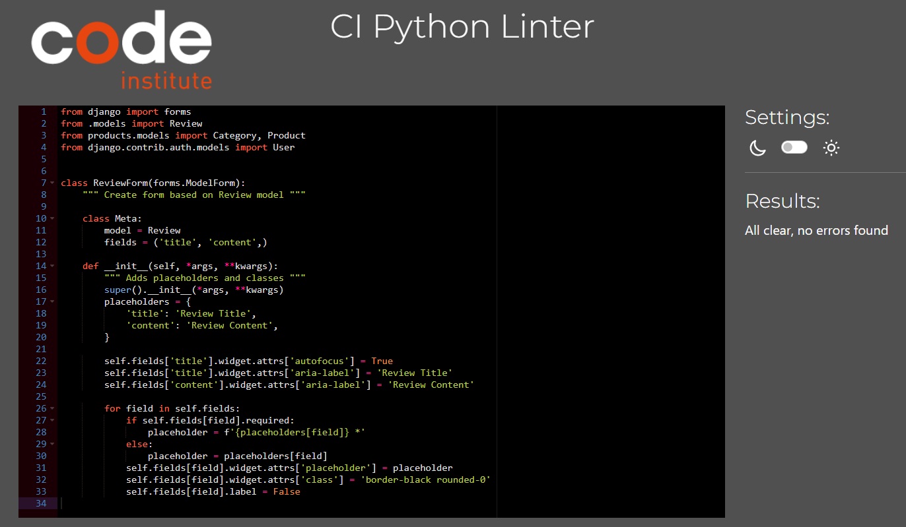Click the 'Adds placeholders and classes' docstring
Viewport: 906px width, 527px height.
[x=205, y=278]
